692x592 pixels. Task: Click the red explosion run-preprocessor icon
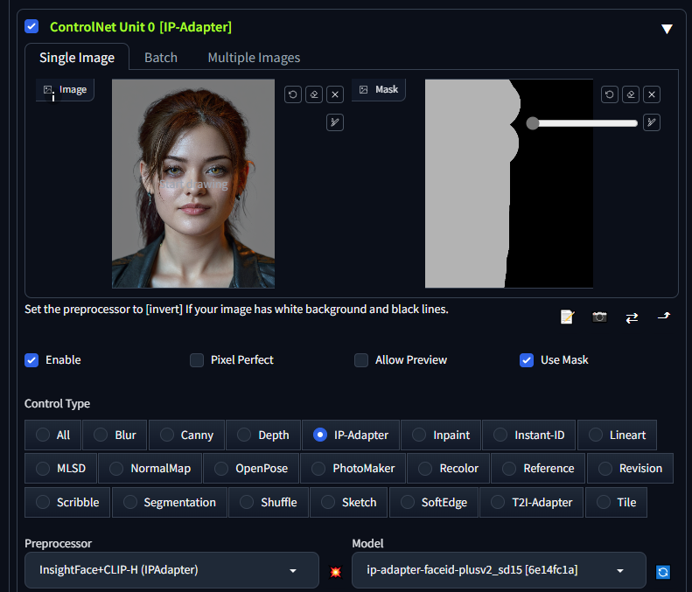pyautogui.click(x=335, y=572)
